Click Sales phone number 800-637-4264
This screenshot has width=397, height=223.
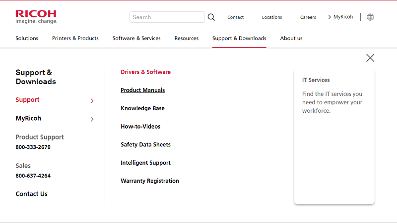[33, 176]
